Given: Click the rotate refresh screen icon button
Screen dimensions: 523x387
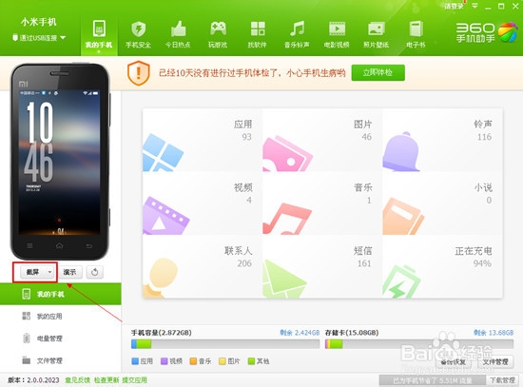Looking at the screenshot, I should [x=95, y=272].
